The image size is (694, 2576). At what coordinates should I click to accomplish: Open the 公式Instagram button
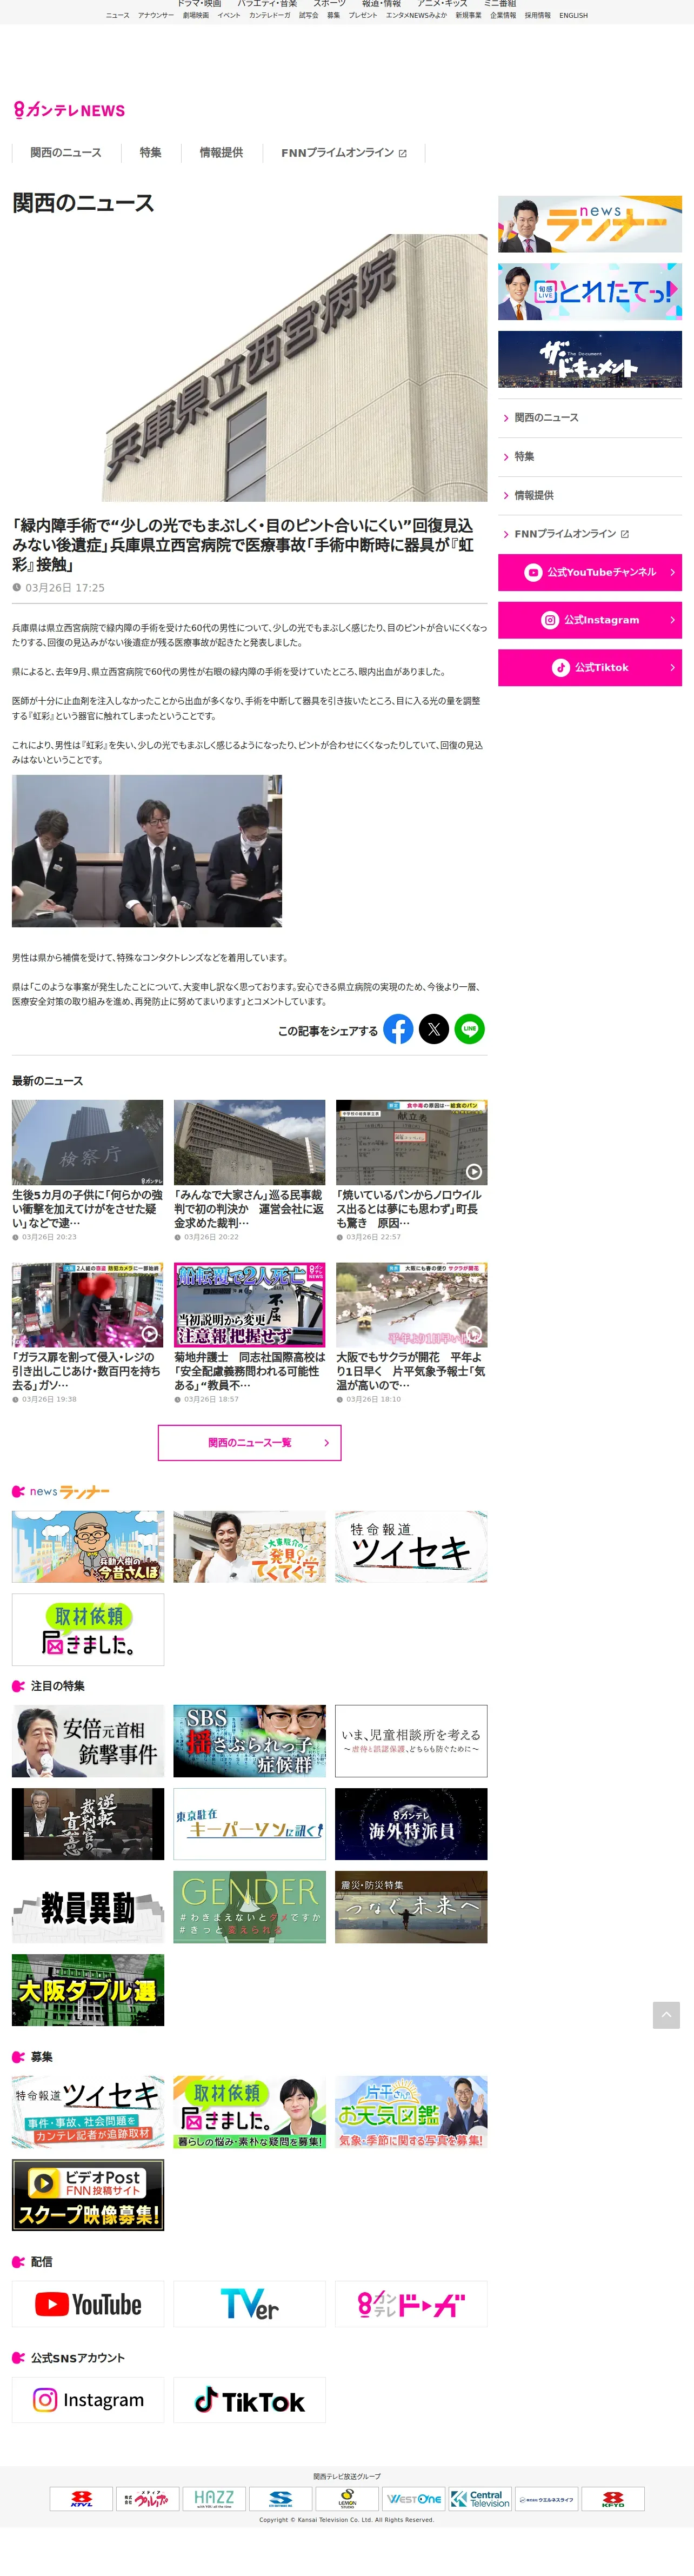[590, 620]
